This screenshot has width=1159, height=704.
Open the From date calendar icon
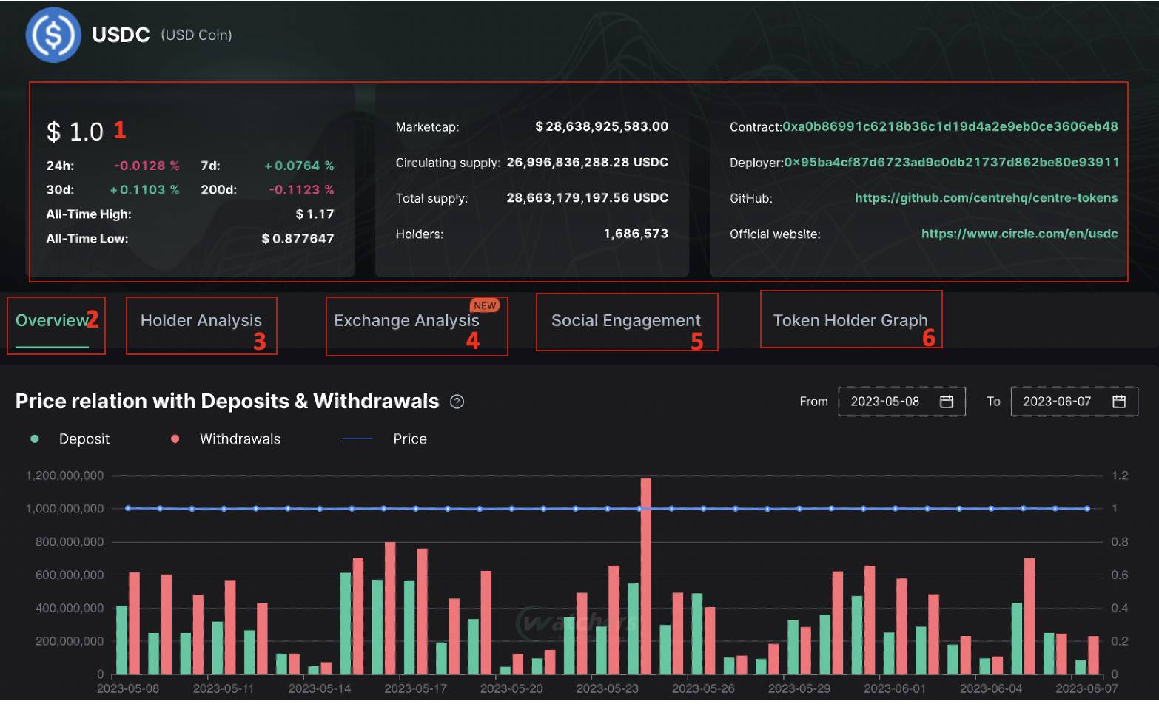(946, 401)
